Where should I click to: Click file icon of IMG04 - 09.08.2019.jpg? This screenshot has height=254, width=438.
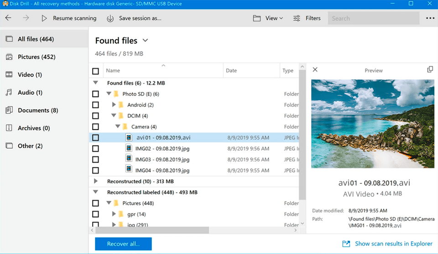[129, 169]
